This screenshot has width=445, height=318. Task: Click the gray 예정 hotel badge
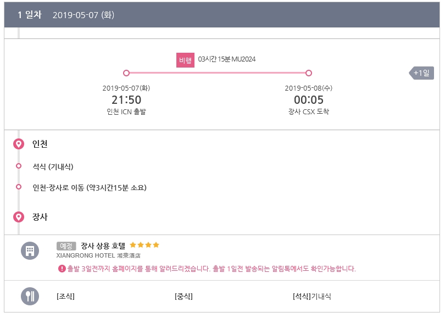[x=66, y=246]
